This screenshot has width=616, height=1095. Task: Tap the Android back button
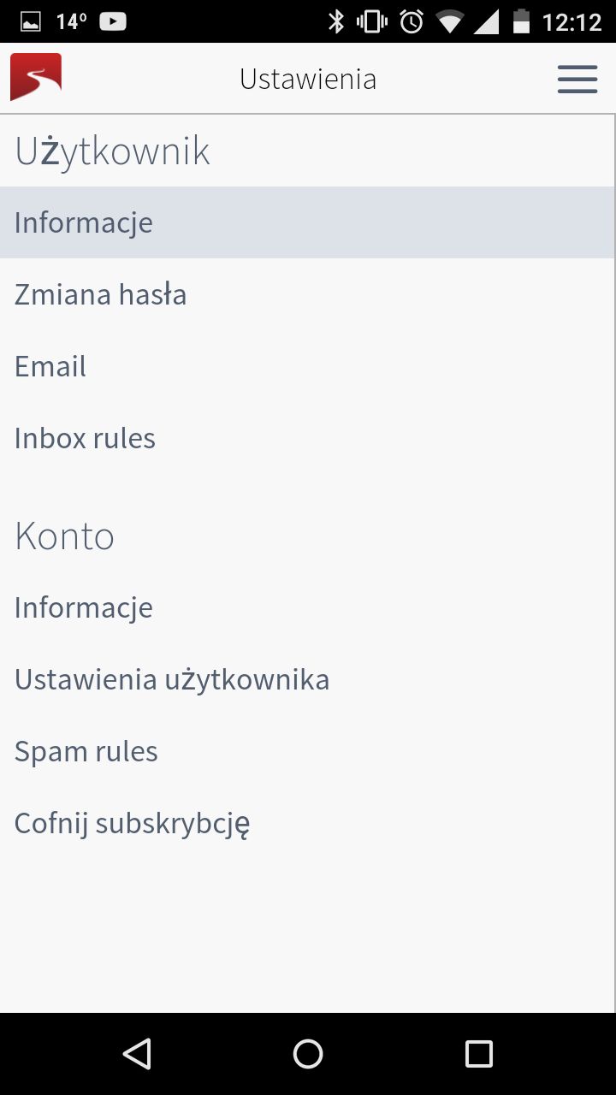[x=137, y=1053]
